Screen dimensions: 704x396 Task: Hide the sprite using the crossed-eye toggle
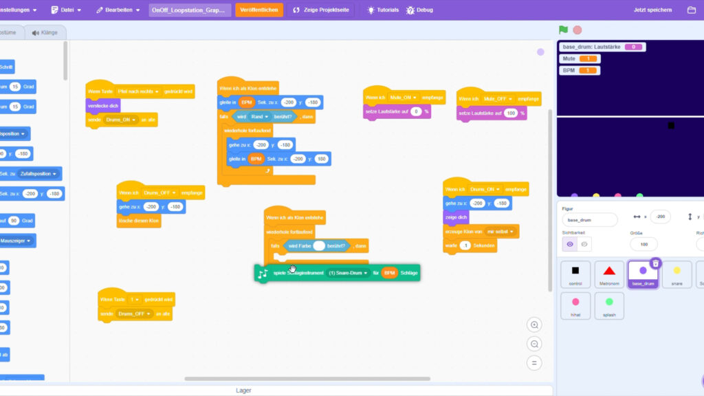tap(584, 244)
